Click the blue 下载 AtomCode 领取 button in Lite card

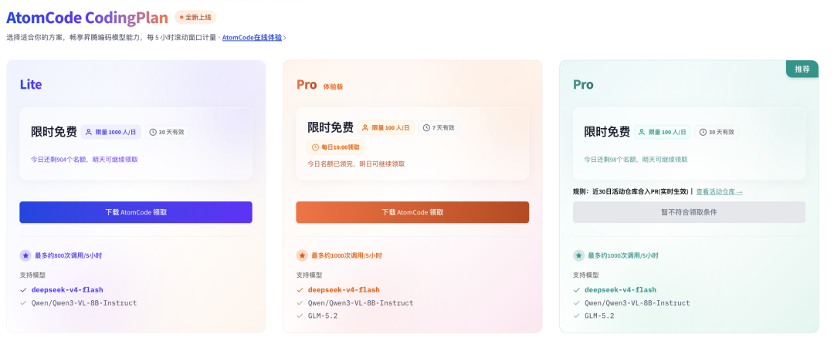click(136, 212)
